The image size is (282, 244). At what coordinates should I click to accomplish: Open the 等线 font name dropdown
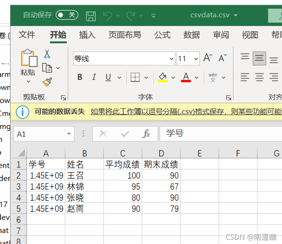click(x=172, y=59)
